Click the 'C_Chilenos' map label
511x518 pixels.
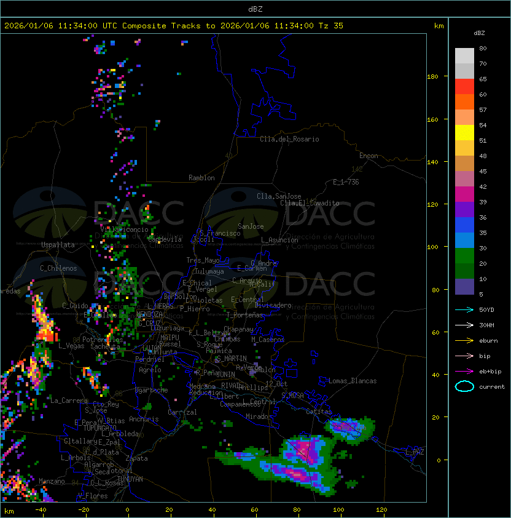click(58, 268)
